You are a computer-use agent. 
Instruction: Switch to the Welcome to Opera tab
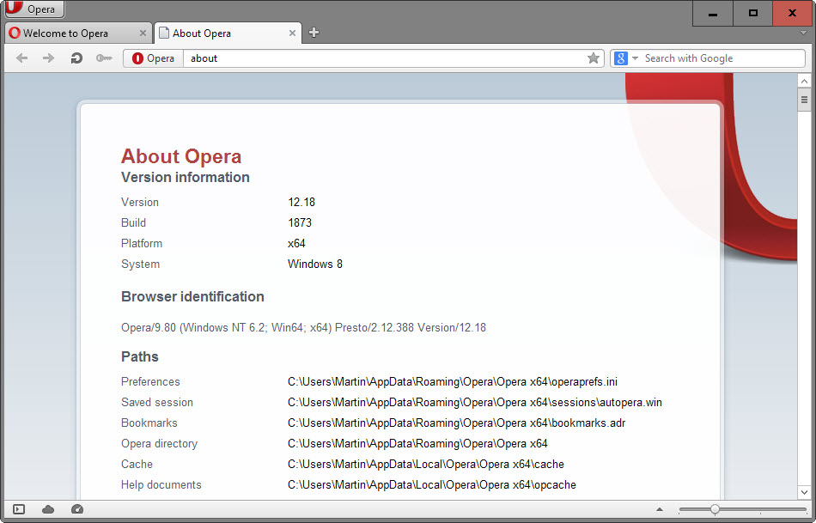(x=78, y=33)
